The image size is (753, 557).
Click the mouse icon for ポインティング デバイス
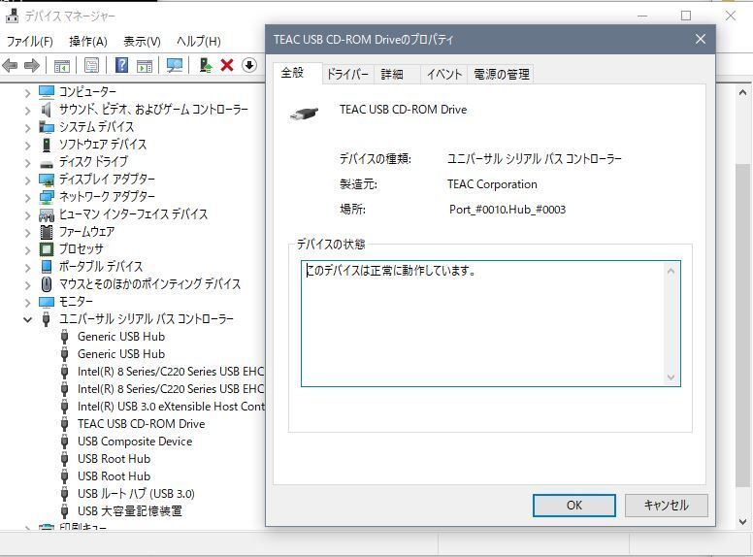[47, 284]
